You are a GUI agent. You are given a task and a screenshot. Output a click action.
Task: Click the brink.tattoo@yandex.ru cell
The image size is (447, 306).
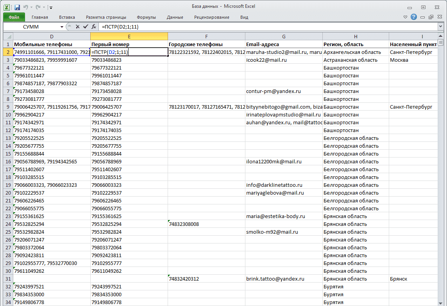click(x=284, y=279)
